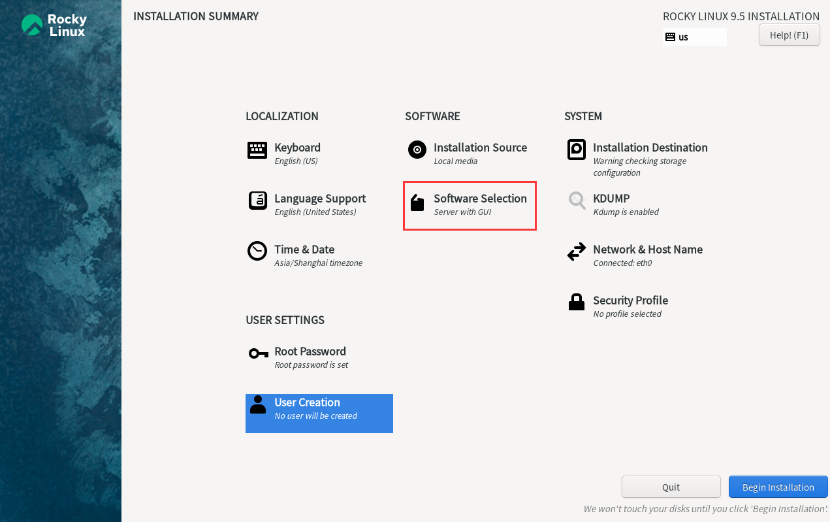Open Language Support icon
Viewport: 830px width, 522px height.
click(258, 201)
